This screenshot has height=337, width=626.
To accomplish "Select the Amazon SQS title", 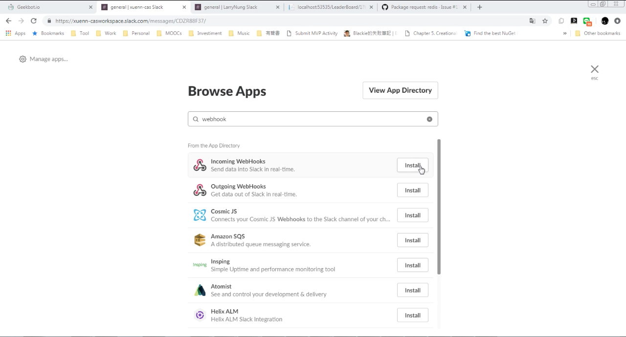I will pyautogui.click(x=227, y=236).
